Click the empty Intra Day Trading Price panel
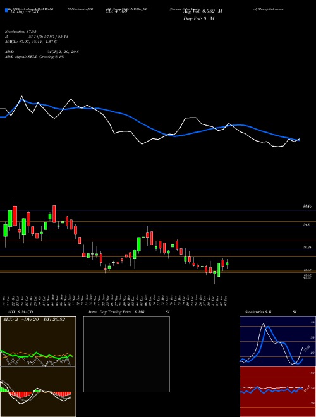Viewport: 316px width, 417px height. [x=126, y=354]
